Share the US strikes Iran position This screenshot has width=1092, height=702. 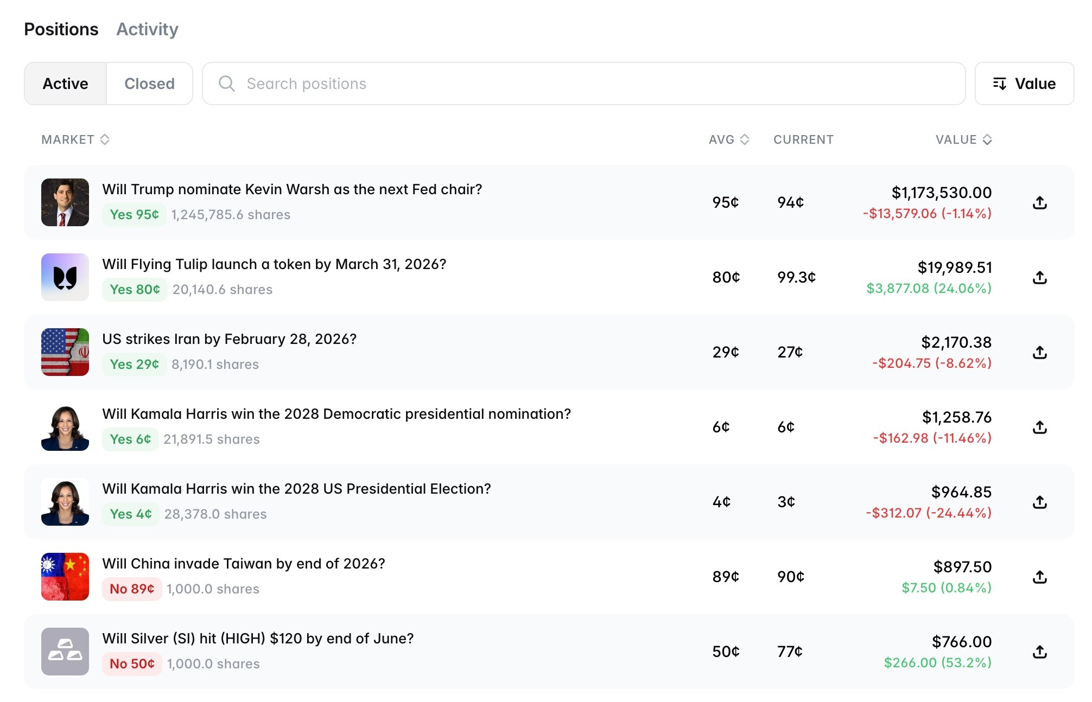pyautogui.click(x=1040, y=352)
